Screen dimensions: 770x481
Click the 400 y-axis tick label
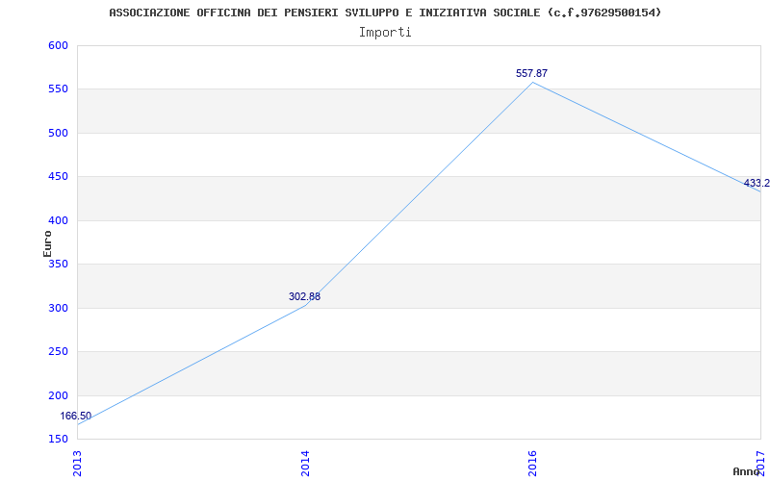58,221
